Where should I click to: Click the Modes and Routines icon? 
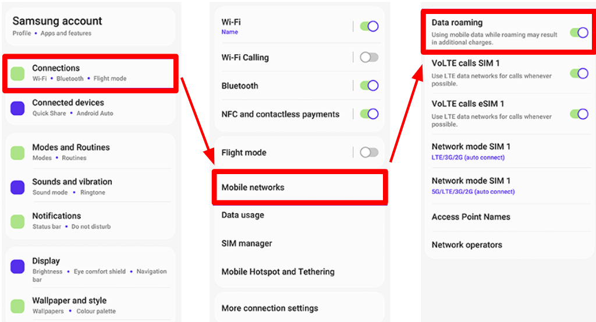(17, 153)
